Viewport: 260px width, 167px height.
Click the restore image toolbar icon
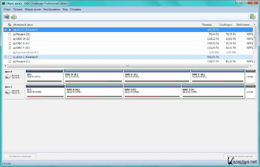(x=14, y=16)
